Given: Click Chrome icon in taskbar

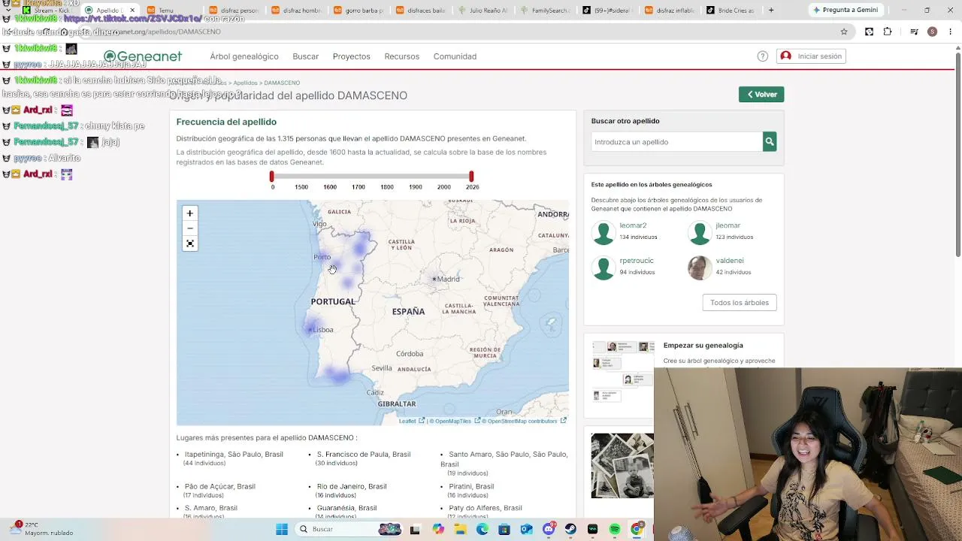Looking at the screenshot, I should coord(637,529).
